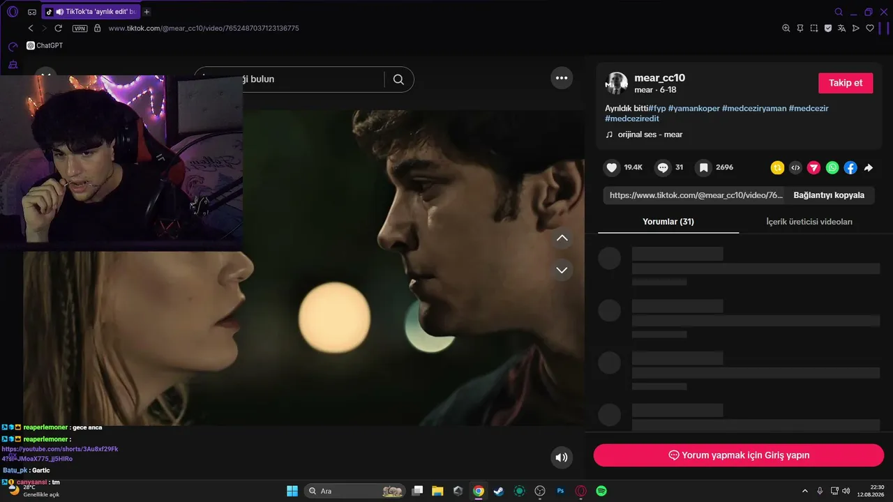Take a snapshot with the capture icon

click(814, 28)
